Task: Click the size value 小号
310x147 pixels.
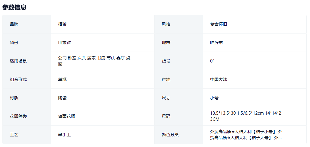Action: (214, 98)
